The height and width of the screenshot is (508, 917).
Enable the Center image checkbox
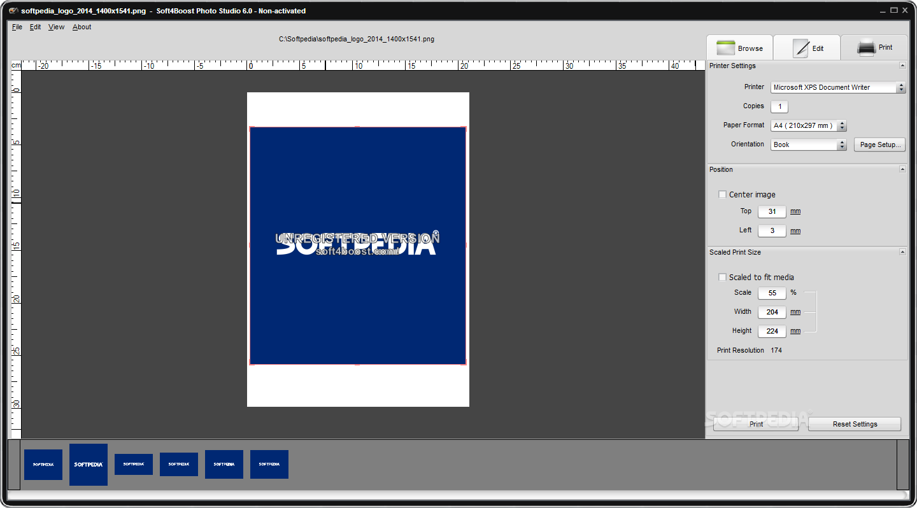point(722,194)
